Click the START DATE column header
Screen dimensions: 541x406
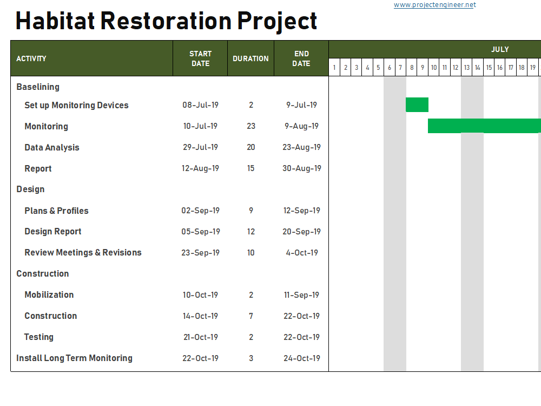pos(201,58)
